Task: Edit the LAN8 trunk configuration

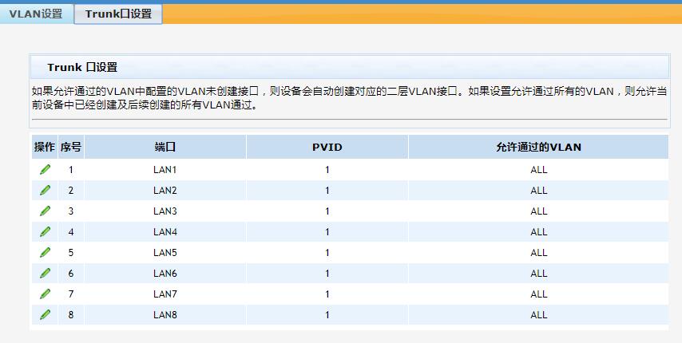Action: [x=46, y=315]
